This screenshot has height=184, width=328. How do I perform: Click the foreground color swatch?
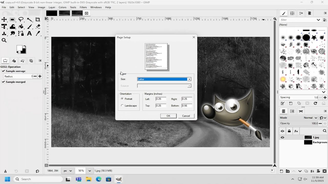[19, 48]
